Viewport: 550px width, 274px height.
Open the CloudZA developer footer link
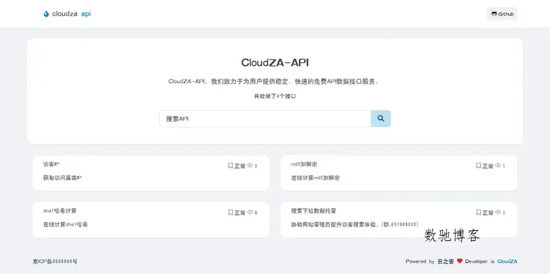507,262
